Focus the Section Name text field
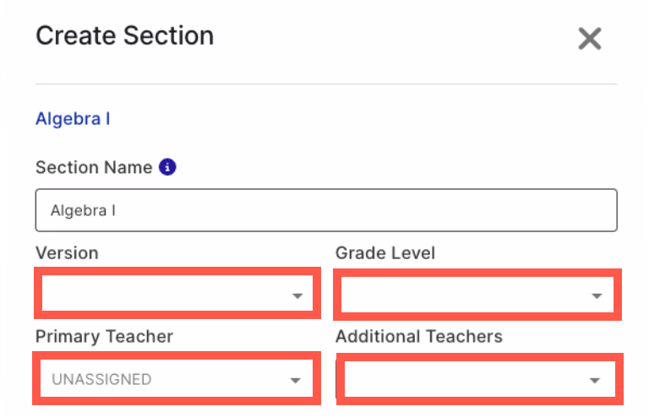 [326, 210]
